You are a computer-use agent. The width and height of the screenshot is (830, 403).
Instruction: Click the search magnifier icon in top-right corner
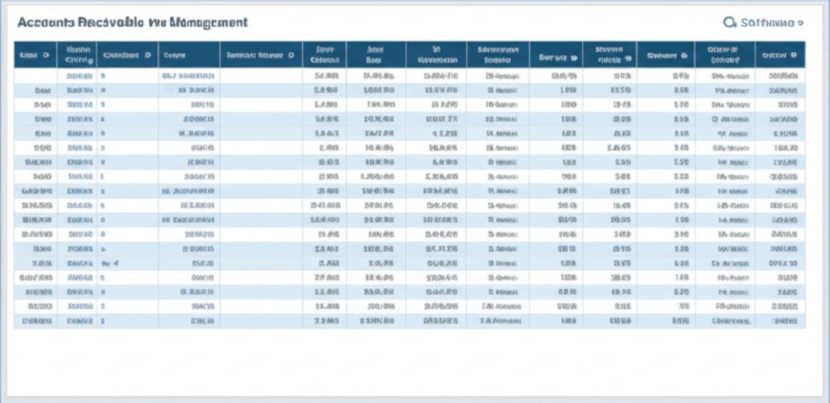click(x=729, y=23)
